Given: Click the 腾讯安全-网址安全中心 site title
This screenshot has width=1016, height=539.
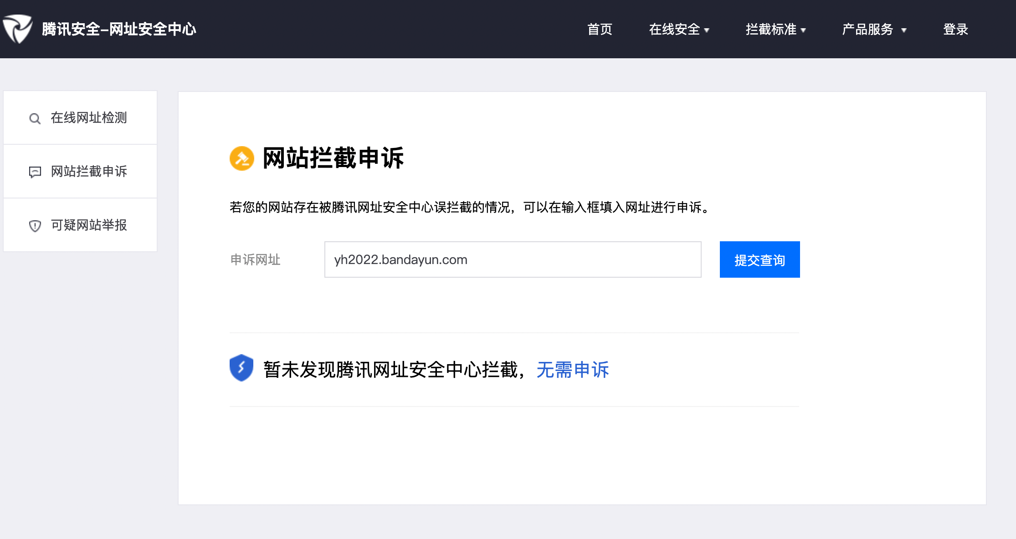Looking at the screenshot, I should pyautogui.click(x=119, y=29).
